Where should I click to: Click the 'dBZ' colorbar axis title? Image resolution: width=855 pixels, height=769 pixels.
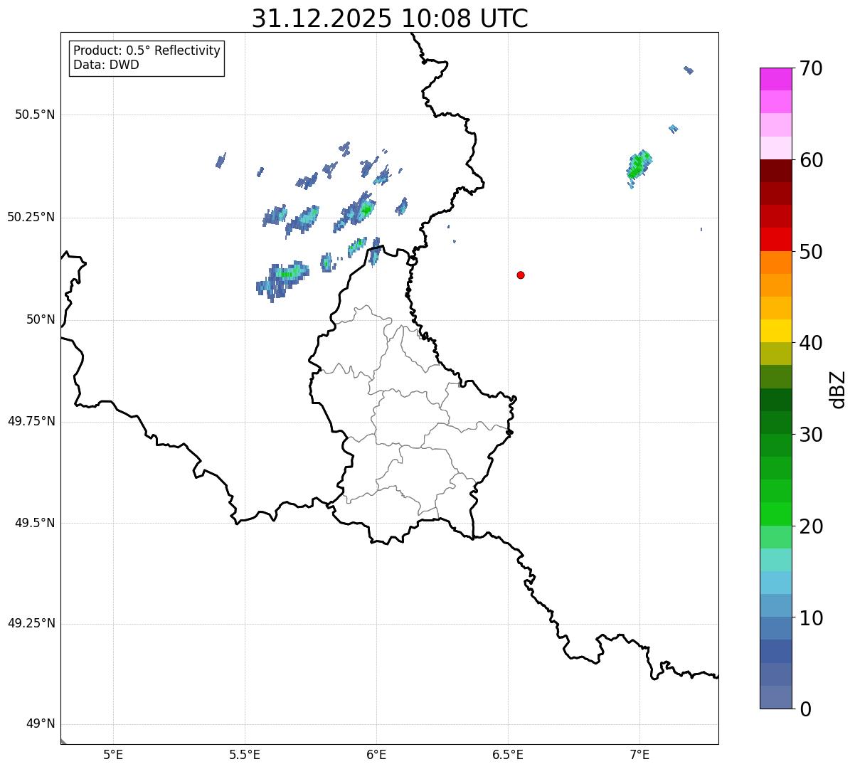838,388
